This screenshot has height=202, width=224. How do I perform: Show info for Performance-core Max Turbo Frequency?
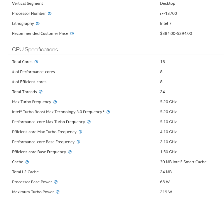pyautogui.click(x=89, y=122)
